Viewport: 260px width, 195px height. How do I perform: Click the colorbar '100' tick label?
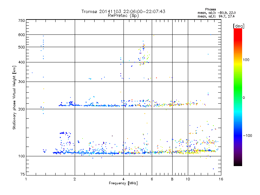tap(246, 60)
